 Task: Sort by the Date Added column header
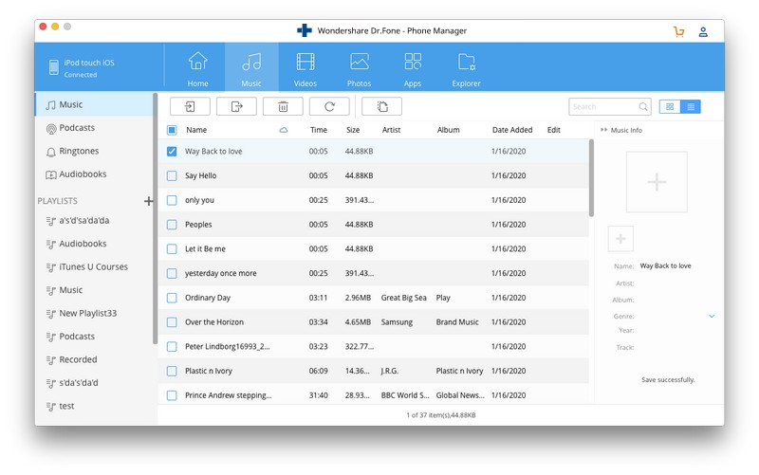[x=512, y=130]
